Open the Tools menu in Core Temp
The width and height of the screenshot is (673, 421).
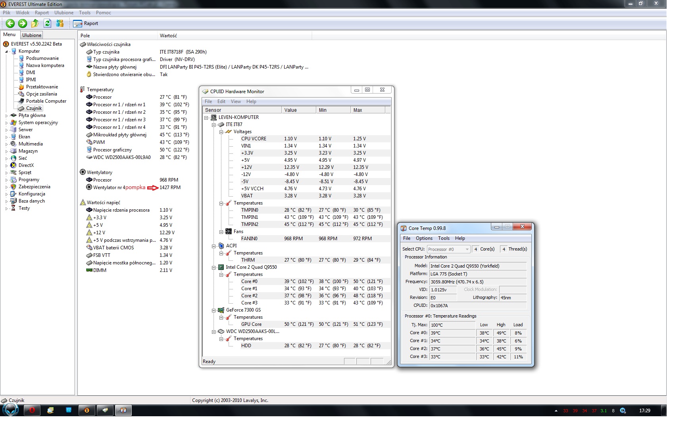tap(444, 238)
